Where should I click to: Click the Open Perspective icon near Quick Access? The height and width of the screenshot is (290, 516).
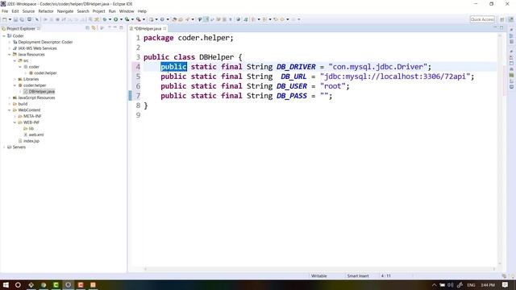tap(501, 19)
